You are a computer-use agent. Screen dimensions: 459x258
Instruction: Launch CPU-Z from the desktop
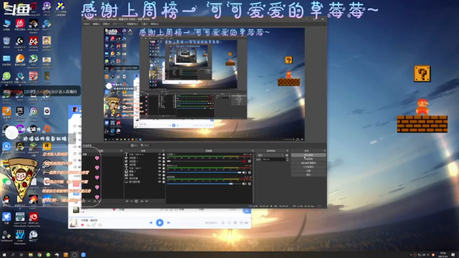[47, 8]
